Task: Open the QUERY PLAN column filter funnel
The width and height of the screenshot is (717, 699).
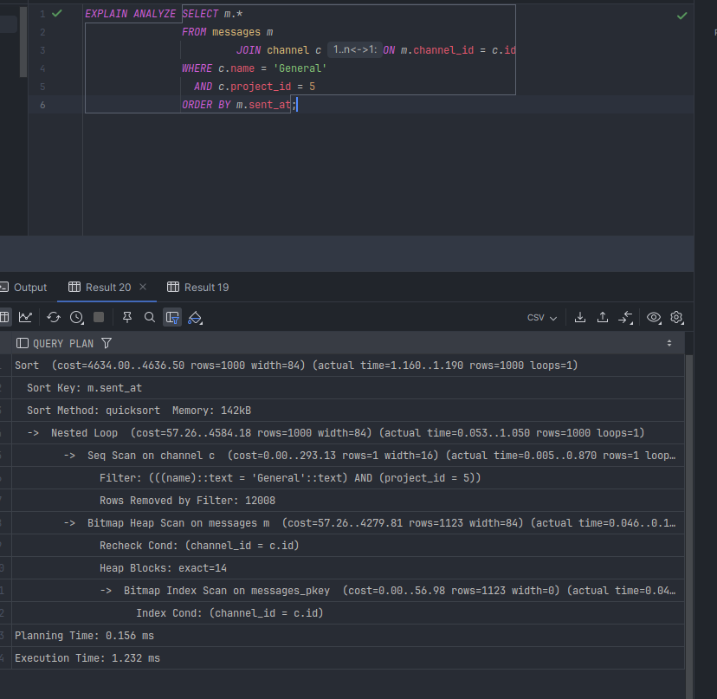Action: point(107,344)
